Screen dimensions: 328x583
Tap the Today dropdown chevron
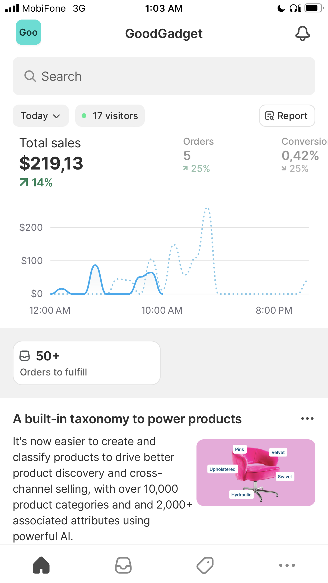click(x=57, y=116)
